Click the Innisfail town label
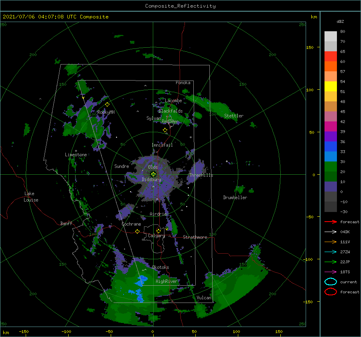361x337 pixels. [162, 145]
